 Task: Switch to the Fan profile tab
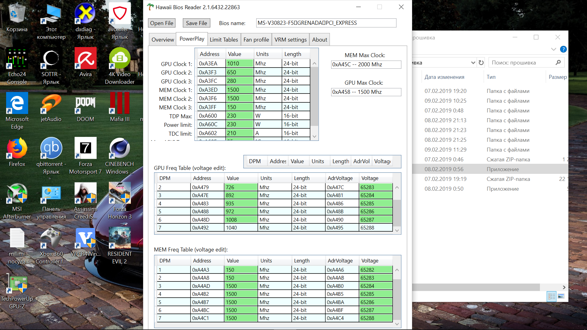pyautogui.click(x=256, y=40)
